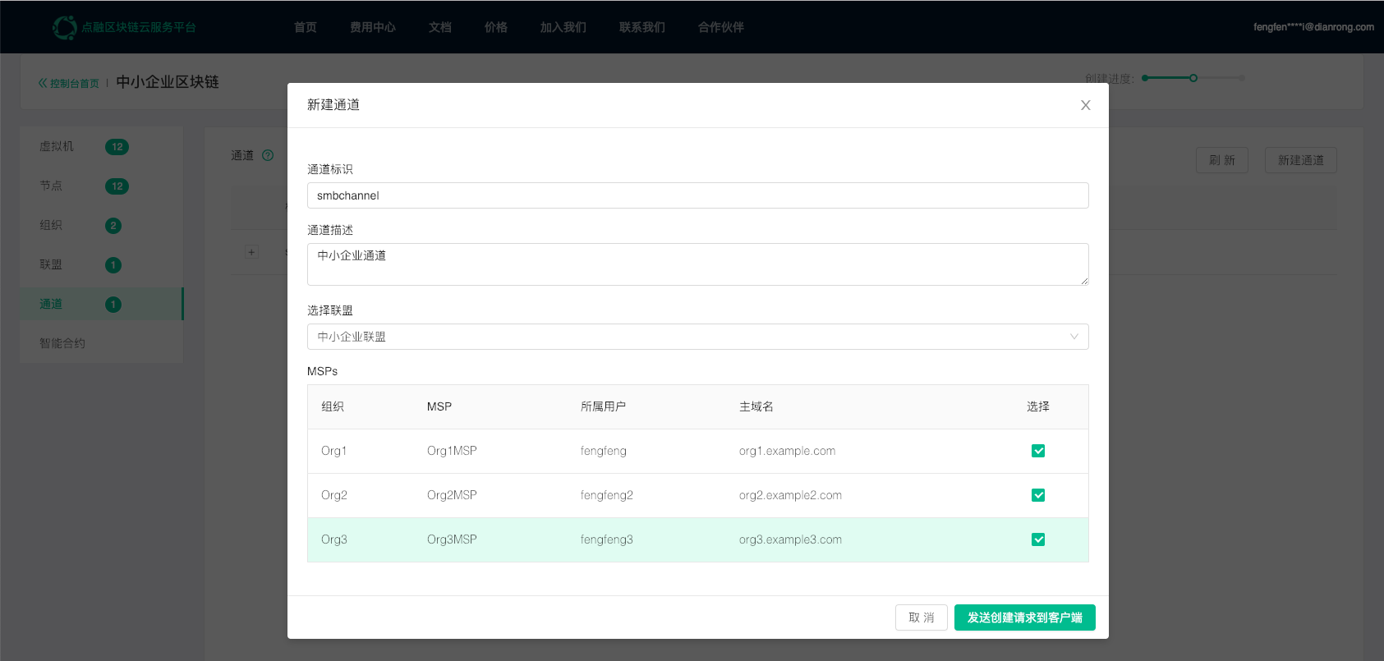Click org2.example2.com domain text
The width and height of the screenshot is (1384, 661).
pos(790,495)
